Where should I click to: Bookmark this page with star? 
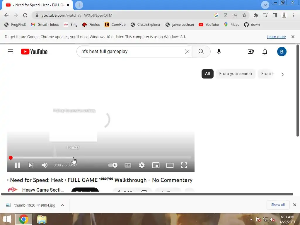click(244, 15)
